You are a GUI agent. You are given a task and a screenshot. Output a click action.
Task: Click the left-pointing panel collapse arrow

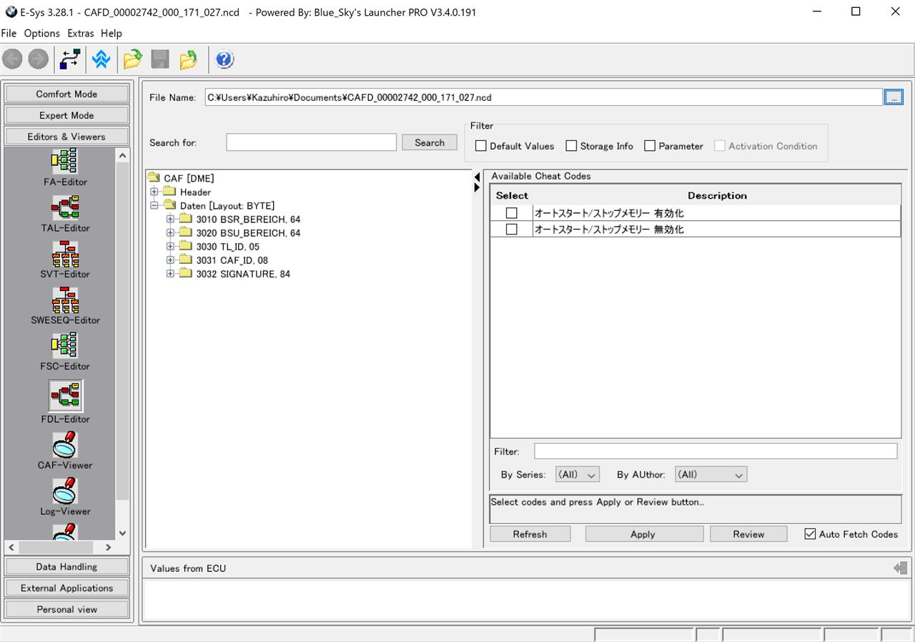pos(477,177)
